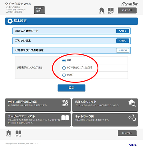Click the ATERM-XXXXXX identifier text
Screen dimensions: 143x152
(x=14, y=12)
